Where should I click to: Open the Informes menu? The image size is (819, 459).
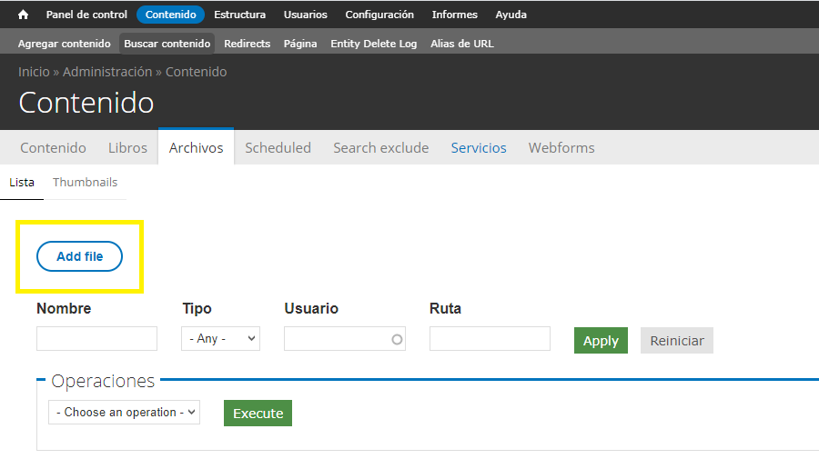[x=454, y=15]
